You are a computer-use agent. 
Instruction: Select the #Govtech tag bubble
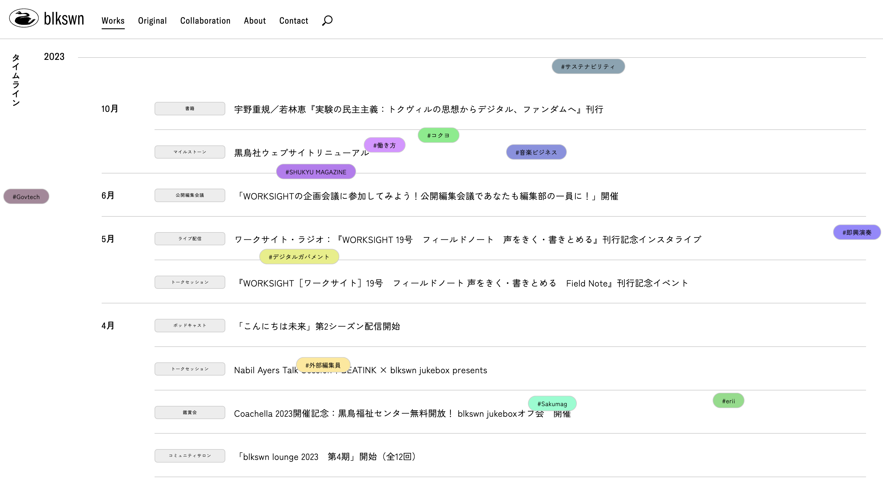click(26, 197)
